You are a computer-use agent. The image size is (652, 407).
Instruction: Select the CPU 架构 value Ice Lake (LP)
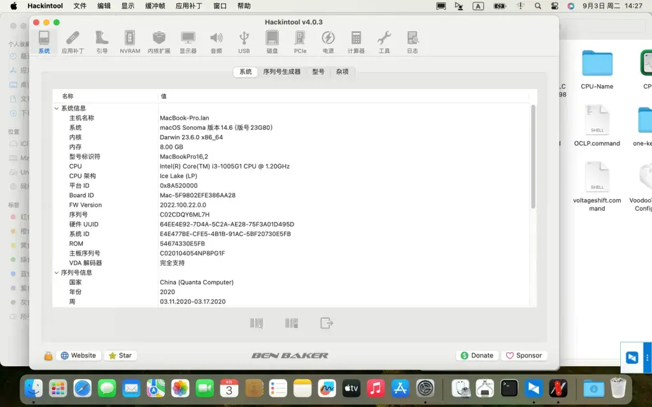178,176
